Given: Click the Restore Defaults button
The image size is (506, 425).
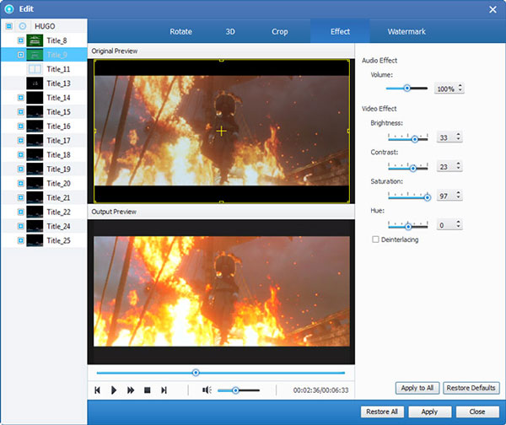Looking at the screenshot, I should (x=471, y=388).
